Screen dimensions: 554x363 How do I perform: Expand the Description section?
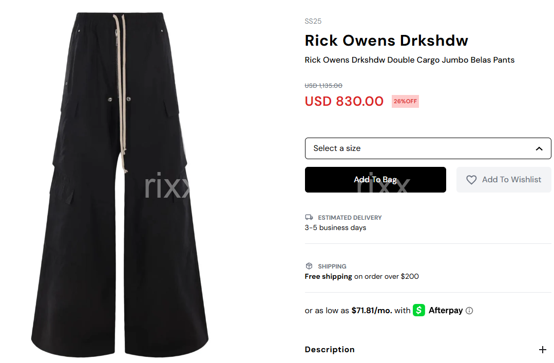[428, 350]
